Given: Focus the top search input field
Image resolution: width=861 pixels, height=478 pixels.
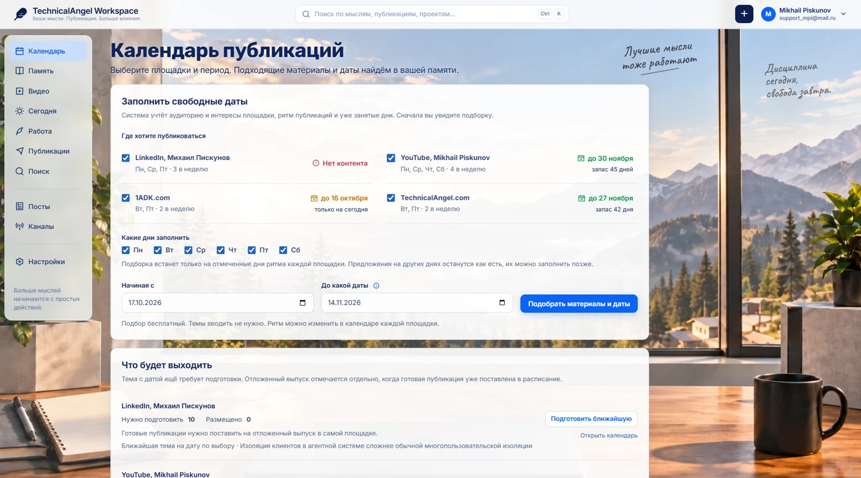Looking at the screenshot, I should click(432, 14).
